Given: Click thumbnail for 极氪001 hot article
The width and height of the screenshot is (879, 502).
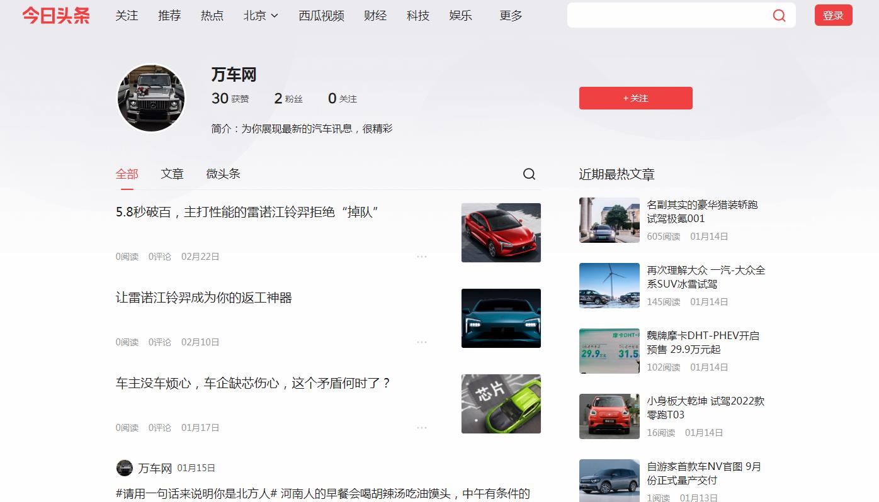Looking at the screenshot, I should click(x=610, y=220).
